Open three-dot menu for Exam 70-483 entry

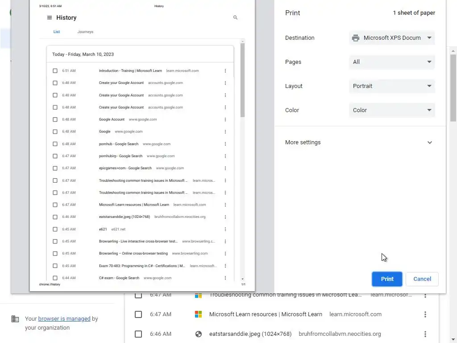(x=225, y=266)
